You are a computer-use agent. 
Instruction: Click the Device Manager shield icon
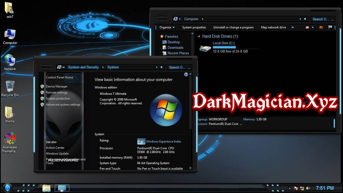[x=42, y=86]
